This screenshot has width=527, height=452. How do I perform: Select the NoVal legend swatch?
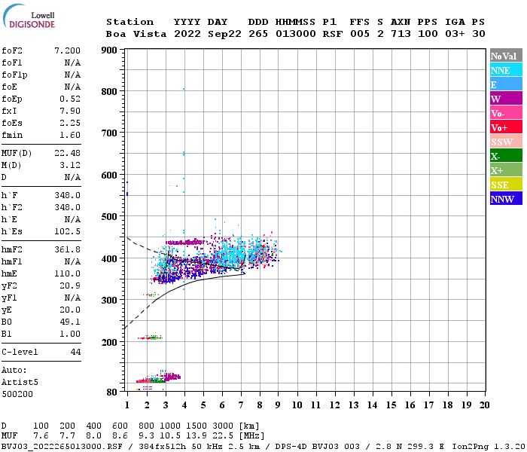coord(506,56)
